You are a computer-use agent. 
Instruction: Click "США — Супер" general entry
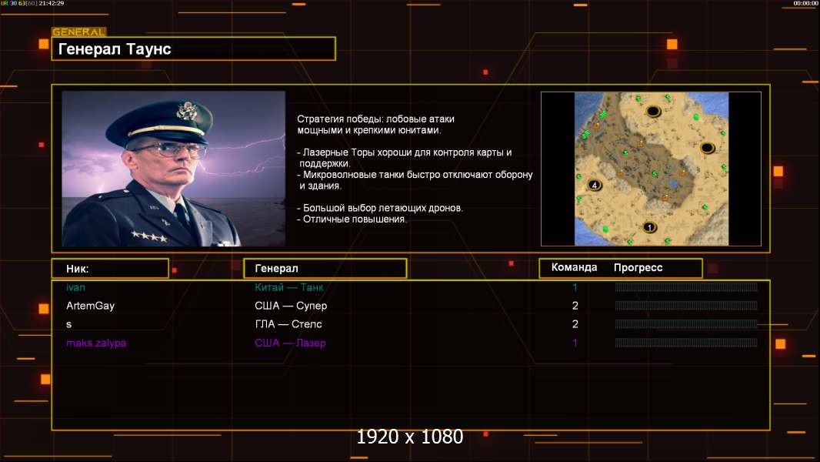click(291, 306)
